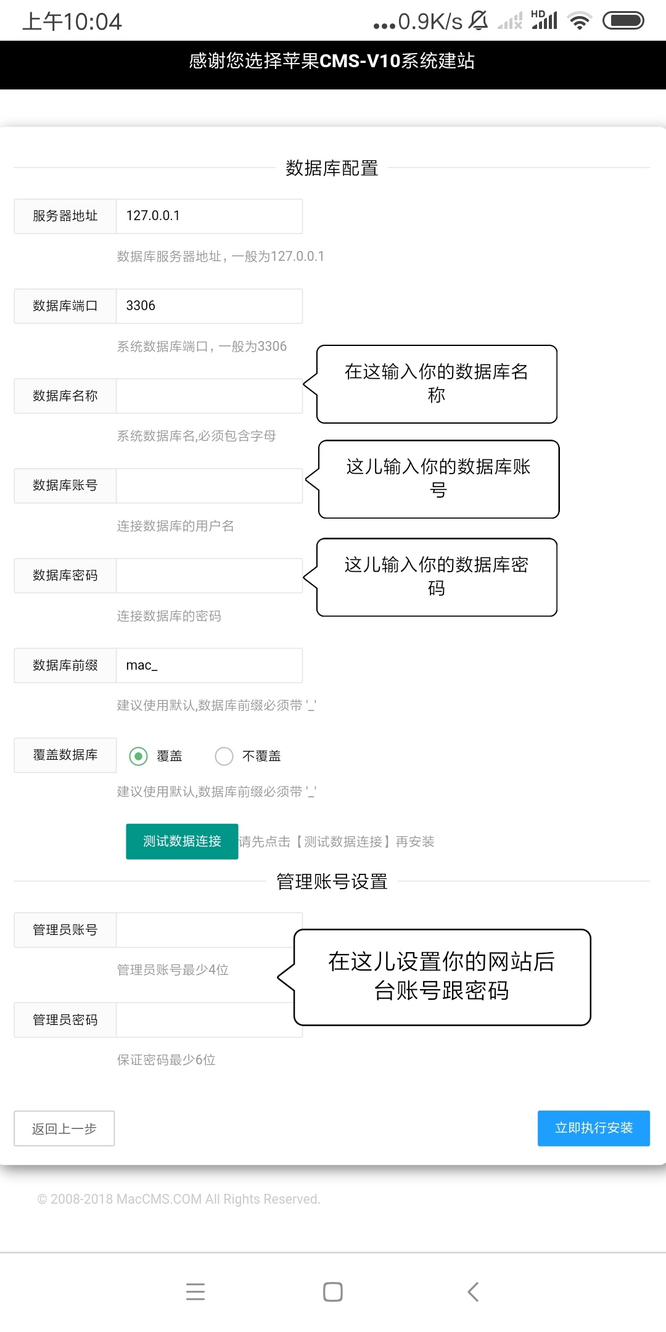This screenshot has width=666, height=1332.
Task: Click the 立即执行安装 button
Action: [593, 1127]
